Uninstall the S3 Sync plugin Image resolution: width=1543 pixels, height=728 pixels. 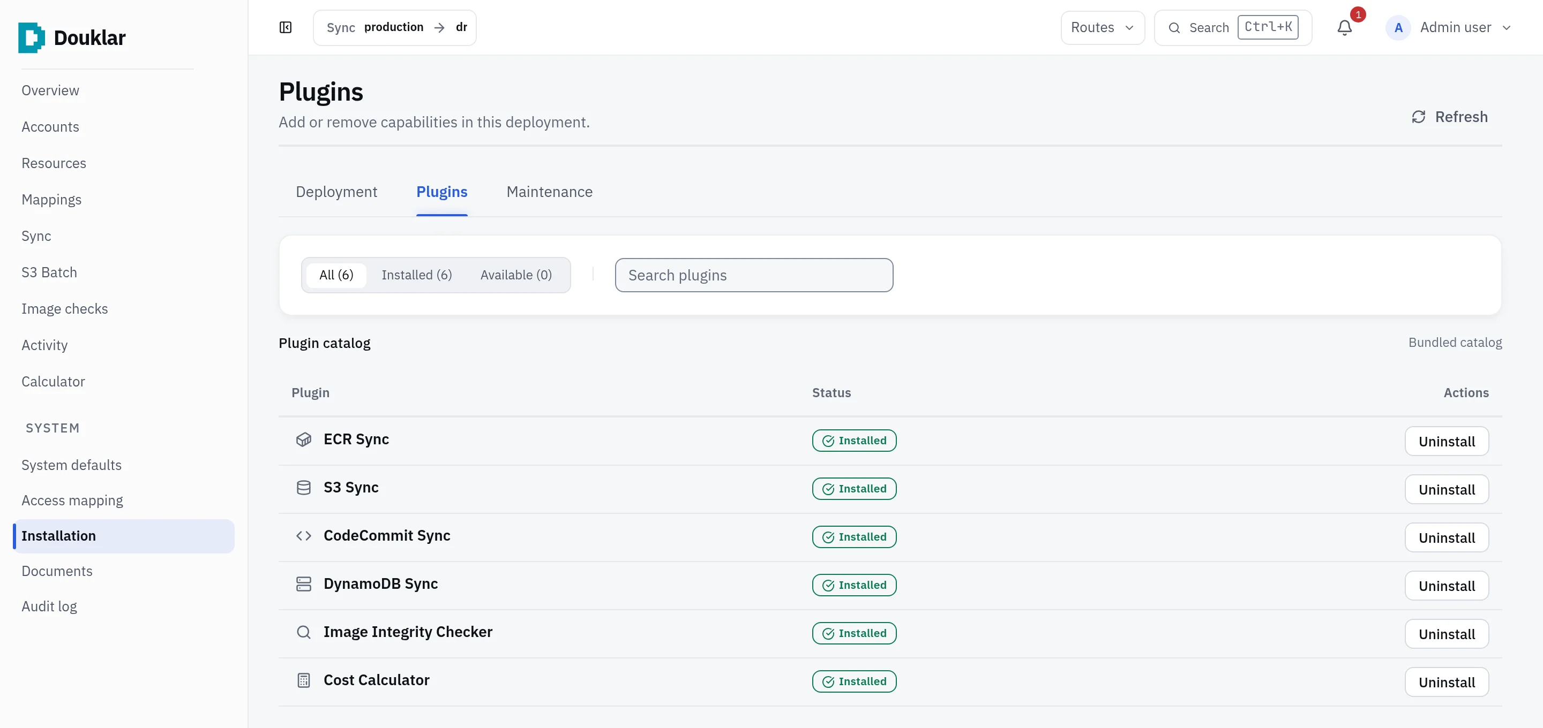point(1446,490)
